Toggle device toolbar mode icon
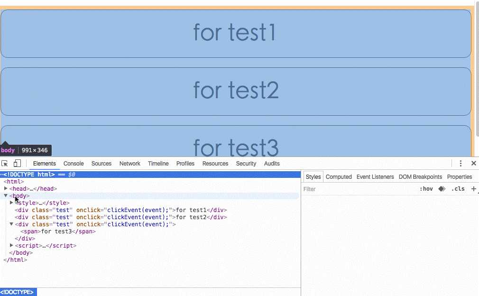This screenshot has width=479, height=296. click(17, 163)
